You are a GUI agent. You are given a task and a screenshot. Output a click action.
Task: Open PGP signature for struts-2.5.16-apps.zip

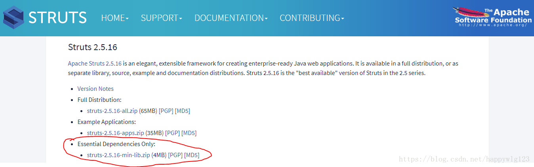click(172, 133)
